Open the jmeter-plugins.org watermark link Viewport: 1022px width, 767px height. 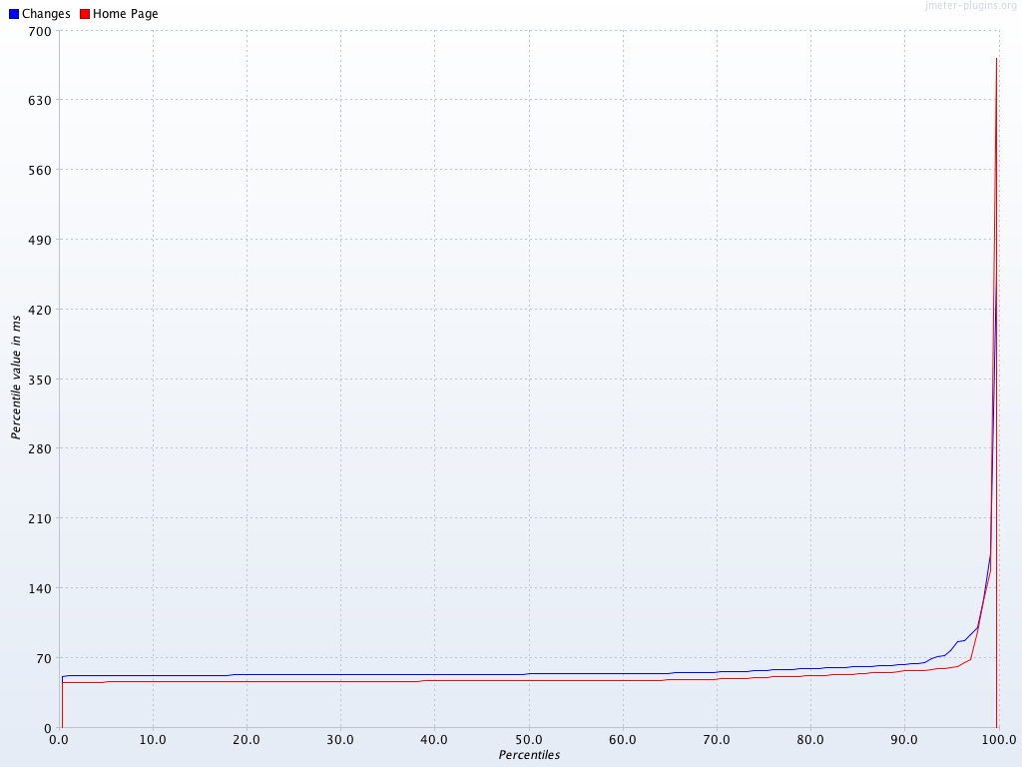971,6
